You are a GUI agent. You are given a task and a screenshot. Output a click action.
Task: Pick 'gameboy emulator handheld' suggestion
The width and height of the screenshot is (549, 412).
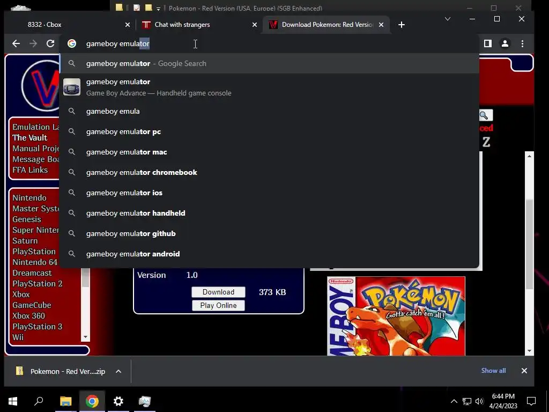(x=269, y=213)
